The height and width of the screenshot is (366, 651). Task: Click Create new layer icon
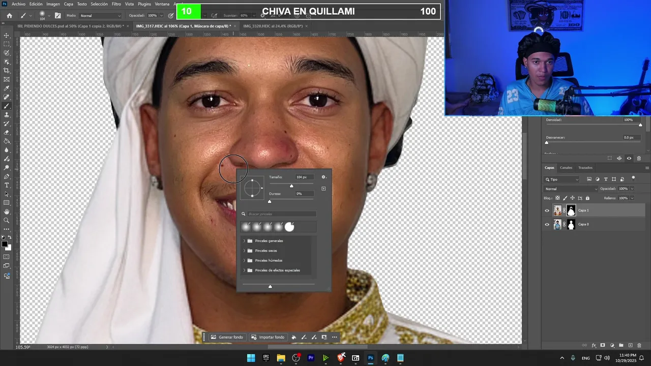[630, 345]
